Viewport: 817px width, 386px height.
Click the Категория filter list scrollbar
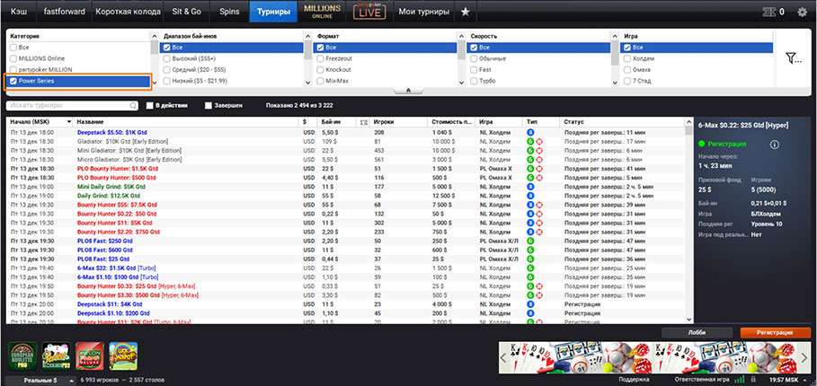click(155, 48)
